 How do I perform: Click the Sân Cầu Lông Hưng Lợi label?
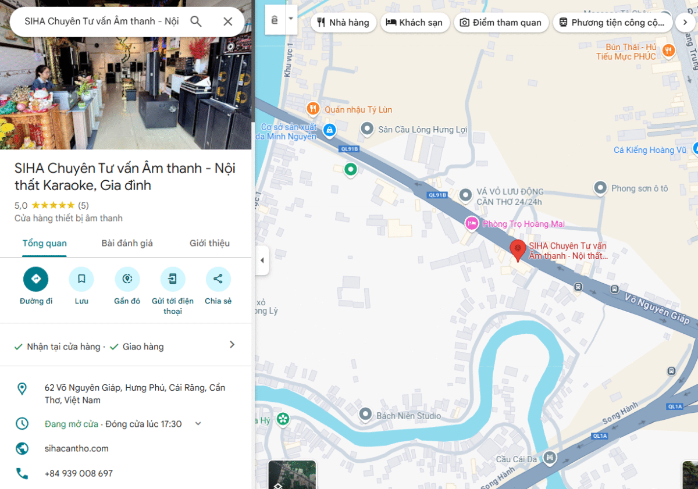(423, 130)
